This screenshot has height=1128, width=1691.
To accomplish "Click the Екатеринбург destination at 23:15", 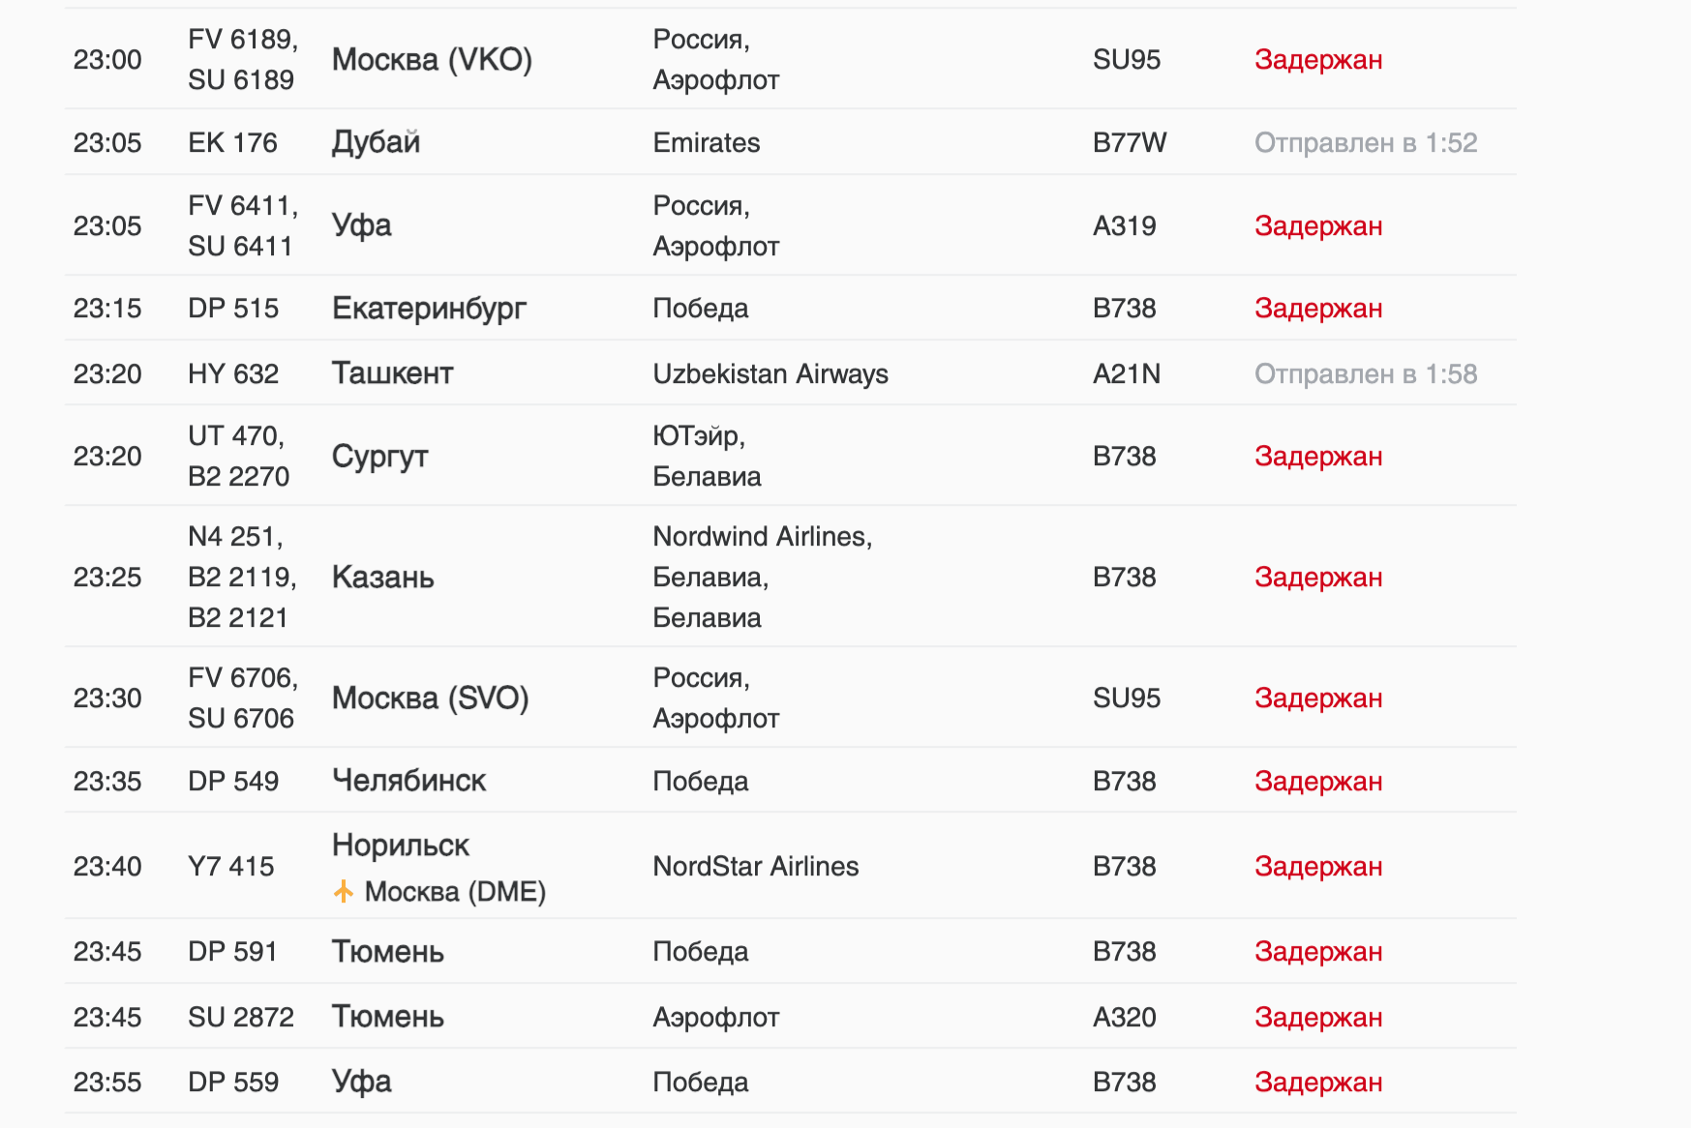I will coord(429,309).
